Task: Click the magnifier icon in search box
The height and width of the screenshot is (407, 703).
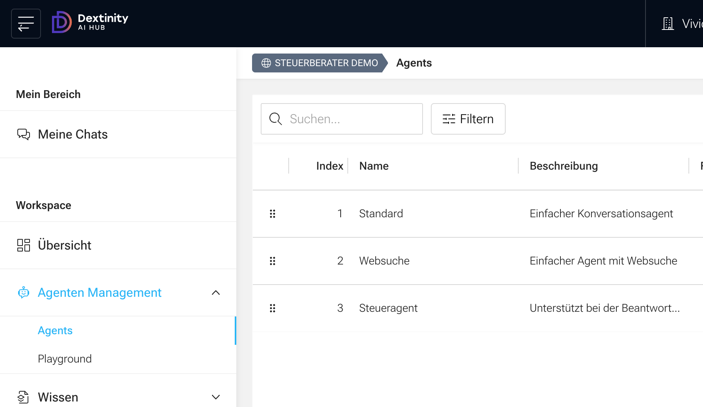Action: [276, 119]
